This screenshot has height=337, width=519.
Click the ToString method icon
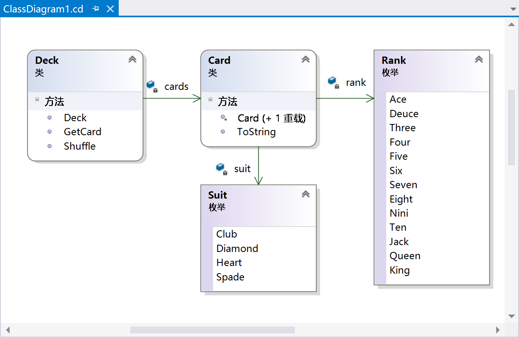click(x=223, y=132)
